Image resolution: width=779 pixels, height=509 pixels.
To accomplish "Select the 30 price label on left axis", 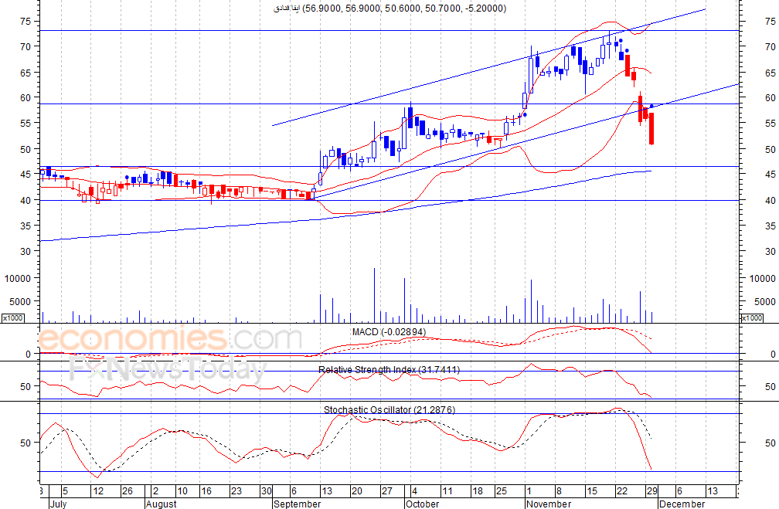I will click(x=26, y=251).
